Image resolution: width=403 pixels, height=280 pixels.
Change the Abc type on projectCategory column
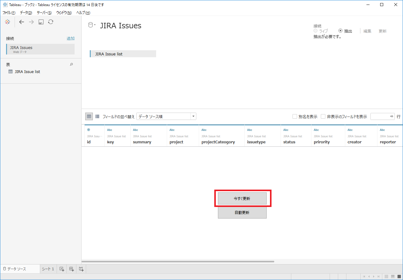[x=204, y=130]
